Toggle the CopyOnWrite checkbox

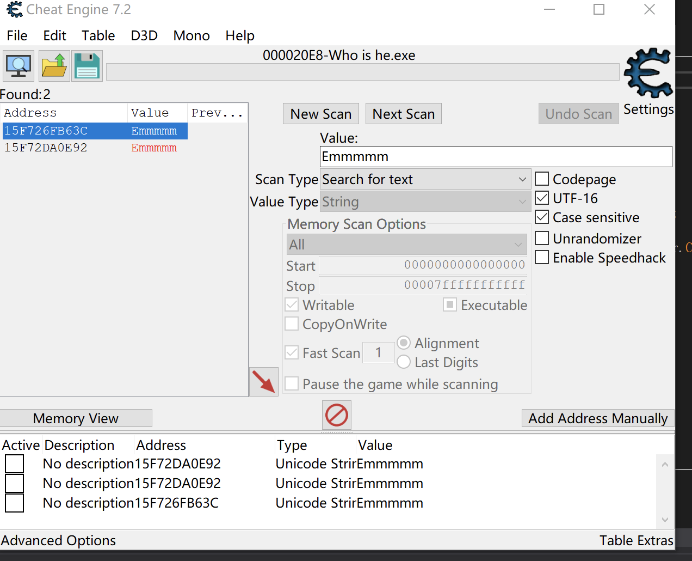[292, 324]
